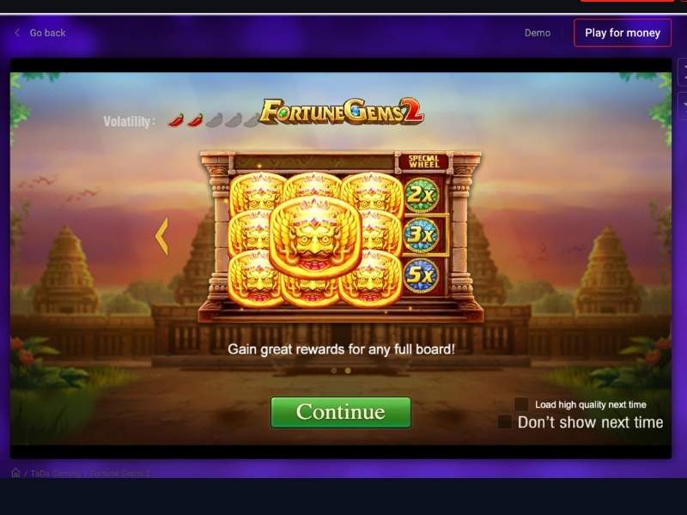Image resolution: width=687 pixels, height=515 pixels.
Task: Click the left arrow on the slideshow
Action: pyautogui.click(x=161, y=237)
